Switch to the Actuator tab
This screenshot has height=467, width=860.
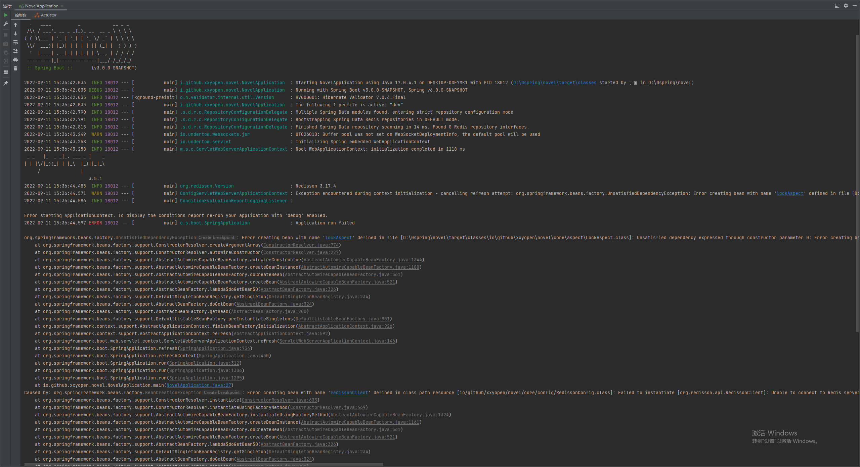point(45,15)
